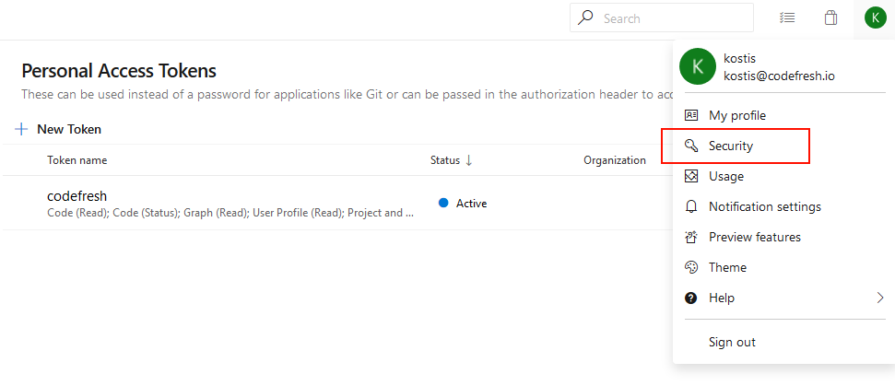Click the work items list icon

pyautogui.click(x=786, y=18)
